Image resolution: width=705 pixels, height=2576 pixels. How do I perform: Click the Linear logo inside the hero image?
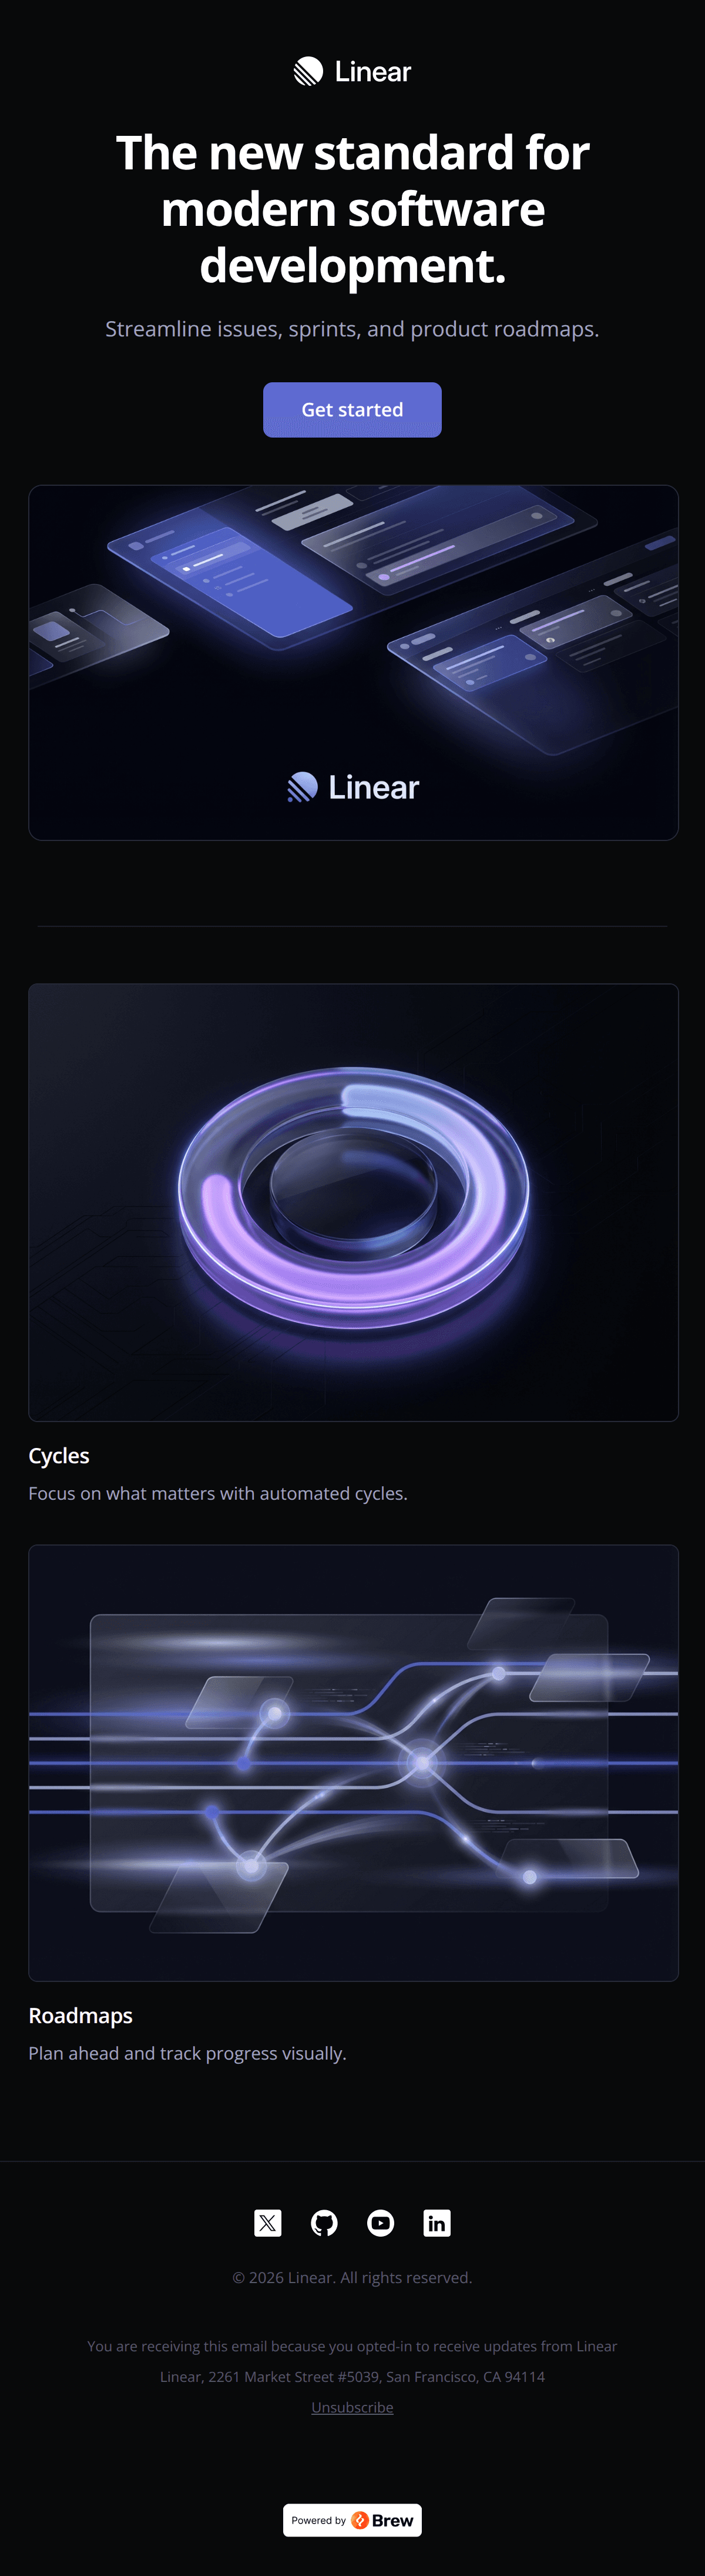[x=351, y=787]
